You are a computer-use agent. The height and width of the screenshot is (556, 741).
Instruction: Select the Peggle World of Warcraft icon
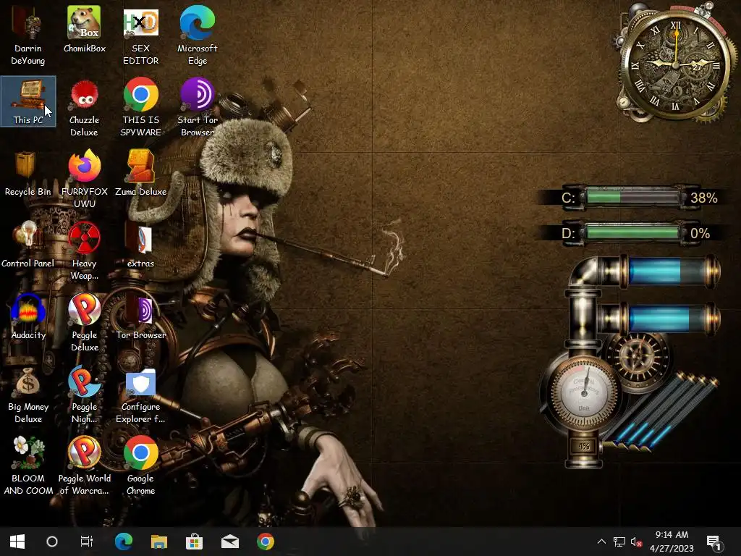point(84,466)
